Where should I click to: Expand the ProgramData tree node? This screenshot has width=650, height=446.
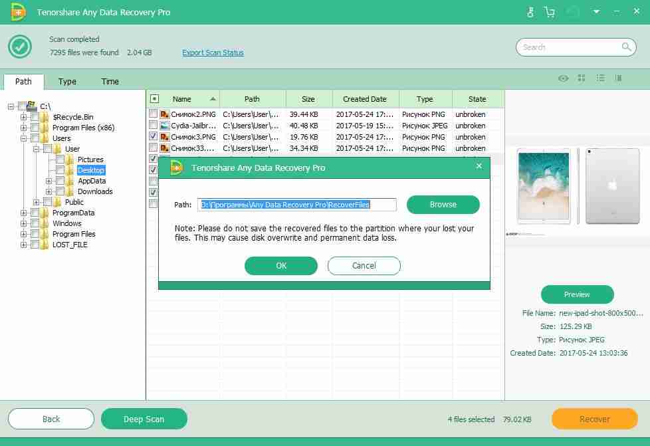(x=24, y=213)
